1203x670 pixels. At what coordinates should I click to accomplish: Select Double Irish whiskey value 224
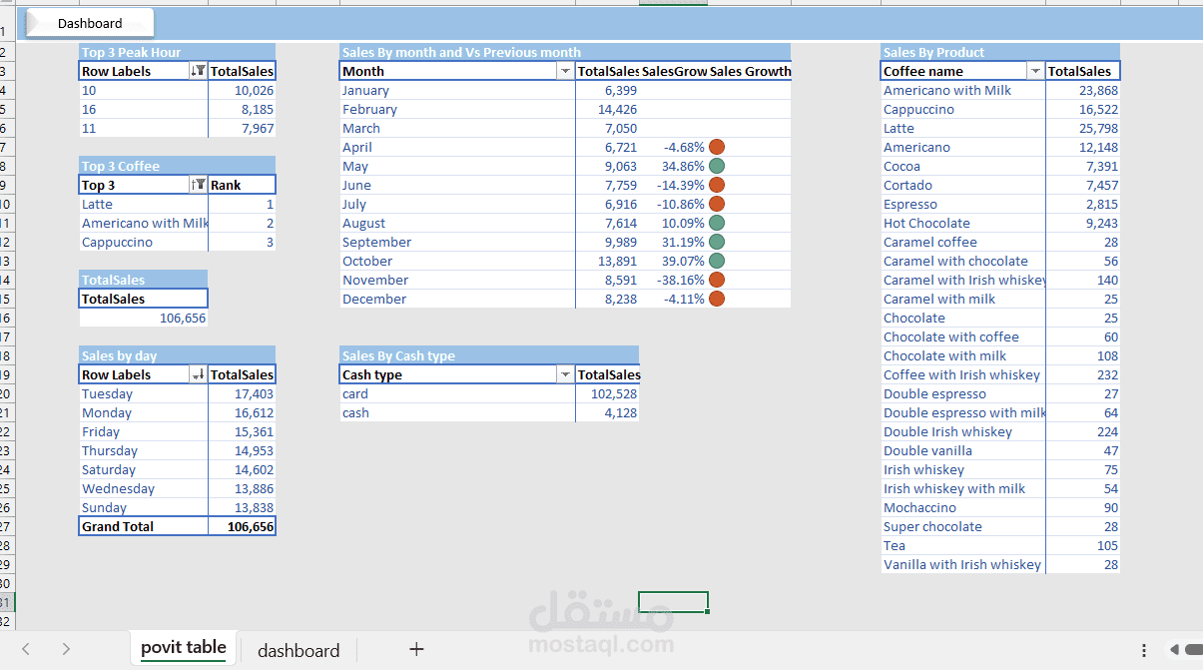pos(1083,431)
